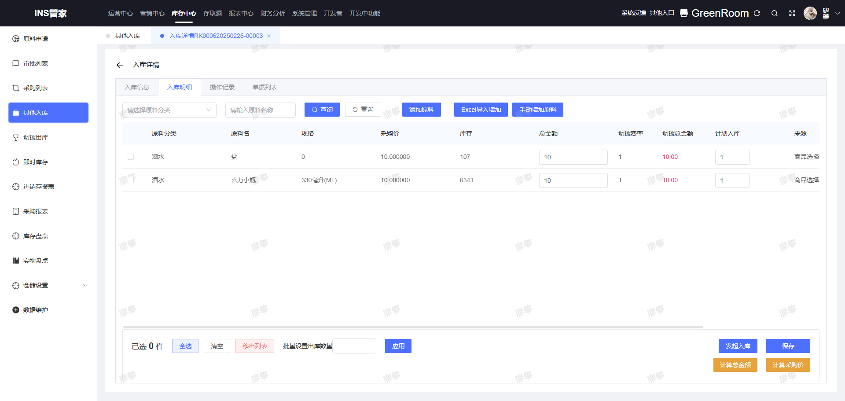
Task: Click the 移出列表 button
Action: [255, 346]
